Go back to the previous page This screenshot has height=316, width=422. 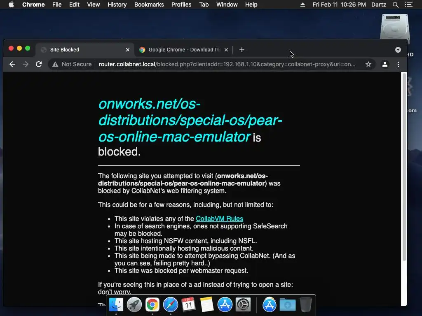12,64
